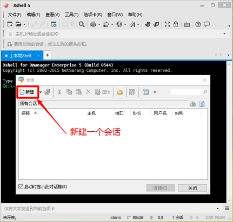Click the 说明 column header
Screen dimensions: 233x222
click(187, 113)
